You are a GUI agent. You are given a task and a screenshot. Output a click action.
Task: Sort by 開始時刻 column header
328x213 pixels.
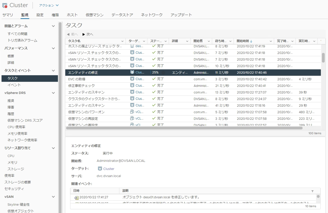243,41
